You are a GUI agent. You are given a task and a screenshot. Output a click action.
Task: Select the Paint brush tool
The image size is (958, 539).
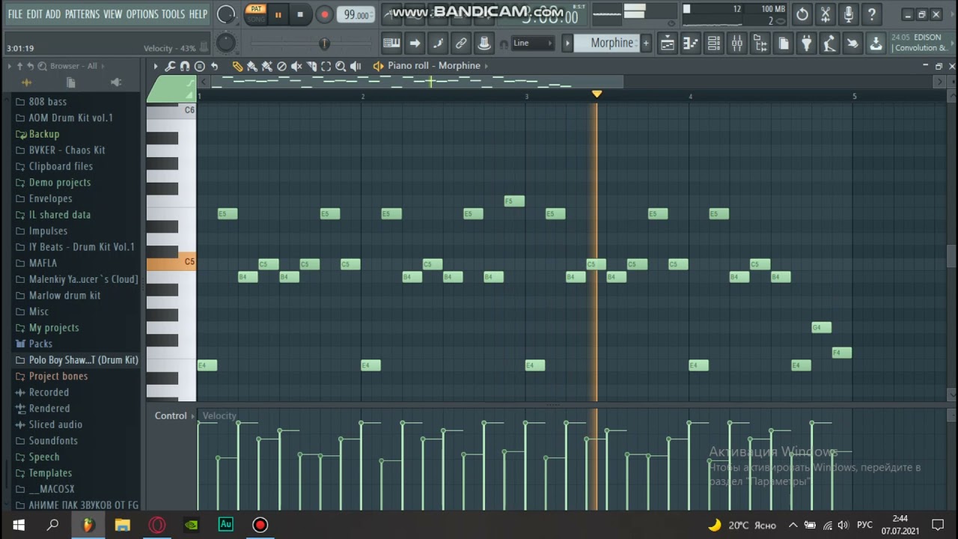pyautogui.click(x=252, y=66)
